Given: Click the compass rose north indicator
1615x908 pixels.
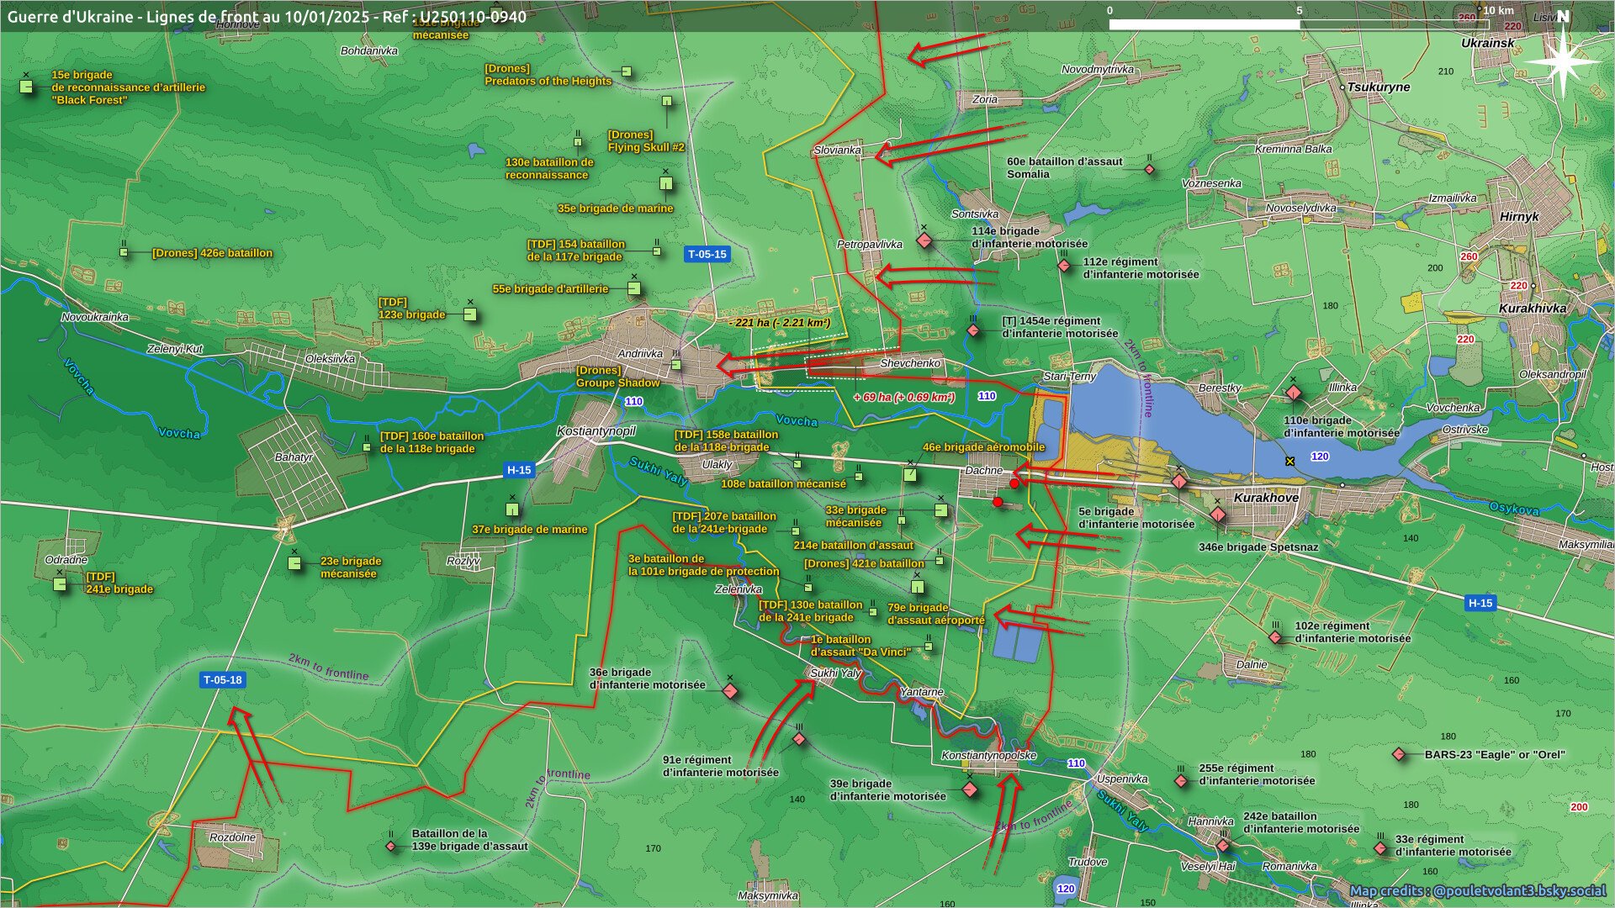Looking at the screenshot, I should (1563, 61).
